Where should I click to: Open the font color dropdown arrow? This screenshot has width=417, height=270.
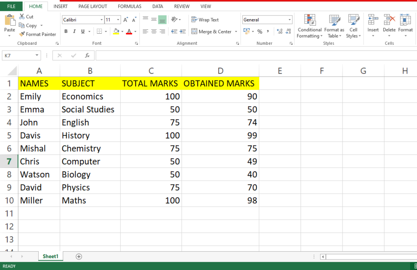click(135, 32)
